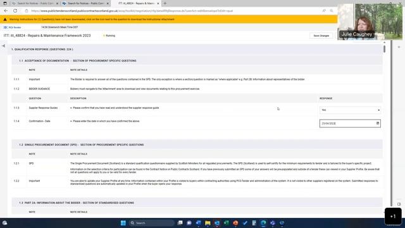Viewport: 405px width, 228px height.
Task: Click 1.2 Single Procurement Document heading
Action: [82, 145]
